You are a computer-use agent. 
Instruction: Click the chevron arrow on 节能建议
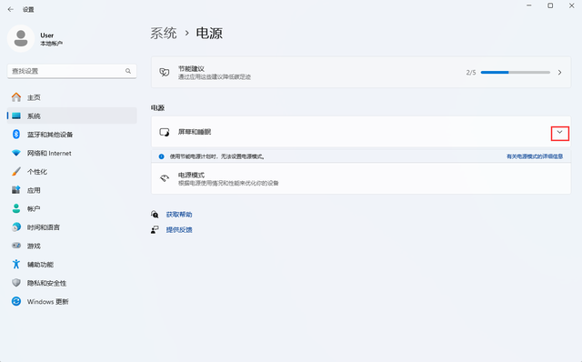pos(560,73)
